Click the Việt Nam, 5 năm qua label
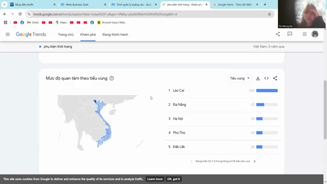Viewport: 327px width, 184px height. point(268,47)
